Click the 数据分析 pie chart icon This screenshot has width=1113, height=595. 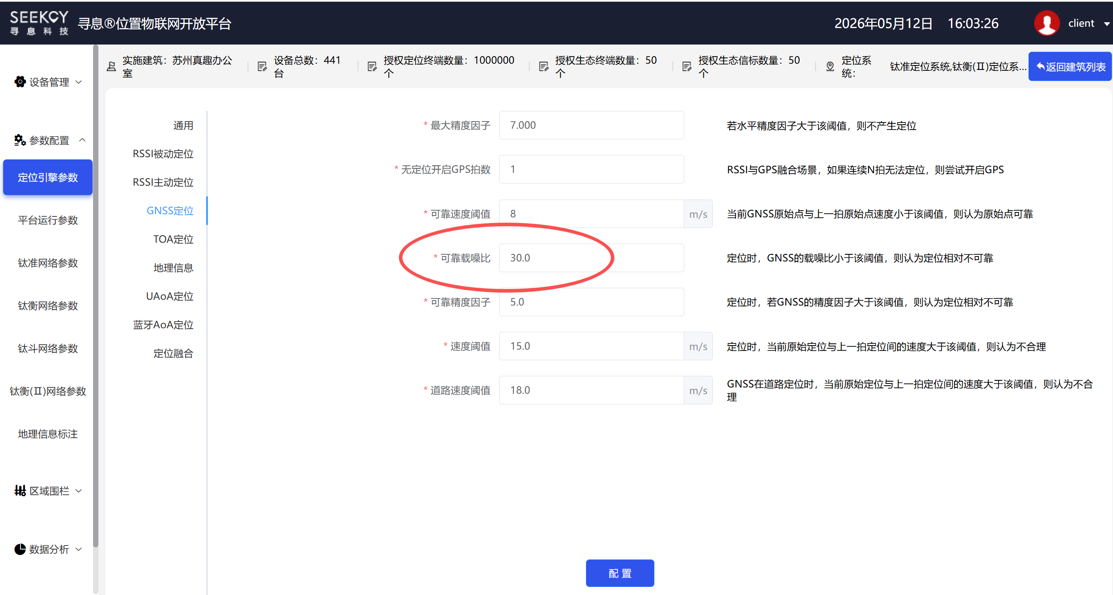pos(20,549)
